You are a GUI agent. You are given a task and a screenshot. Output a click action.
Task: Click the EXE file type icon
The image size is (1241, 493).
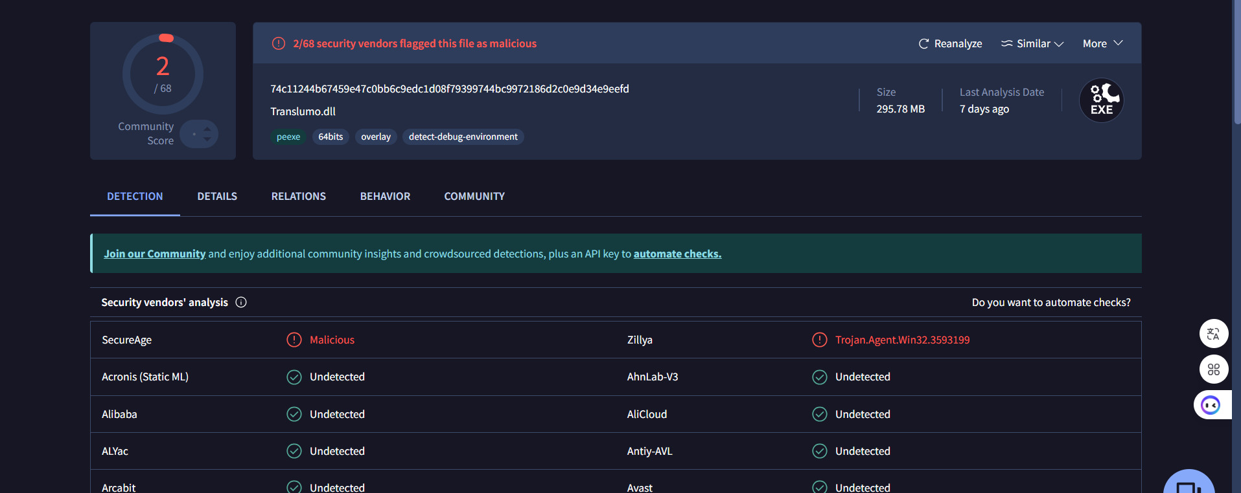click(1101, 101)
